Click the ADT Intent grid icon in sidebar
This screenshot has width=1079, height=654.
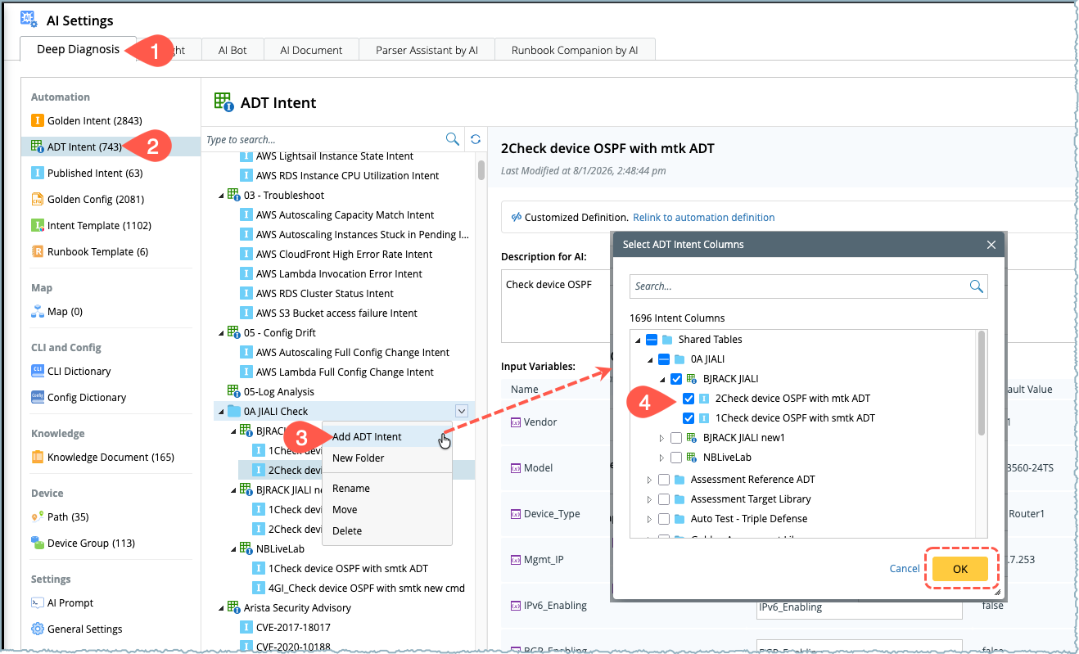(x=37, y=147)
